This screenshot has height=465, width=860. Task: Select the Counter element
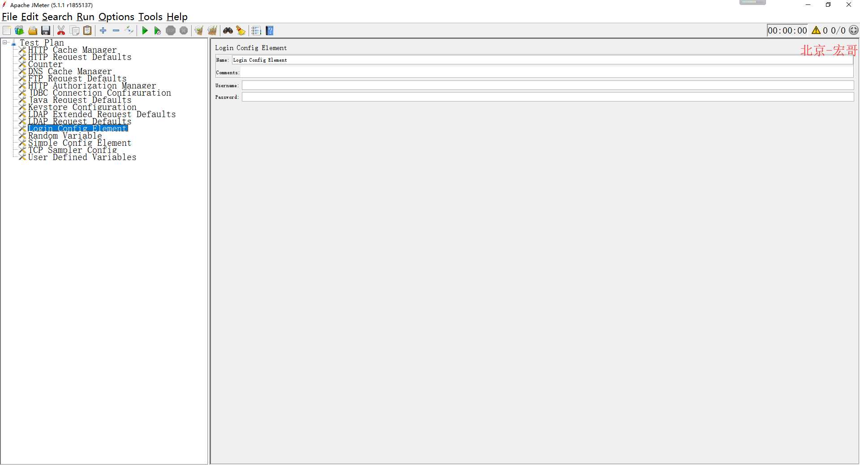pos(45,64)
